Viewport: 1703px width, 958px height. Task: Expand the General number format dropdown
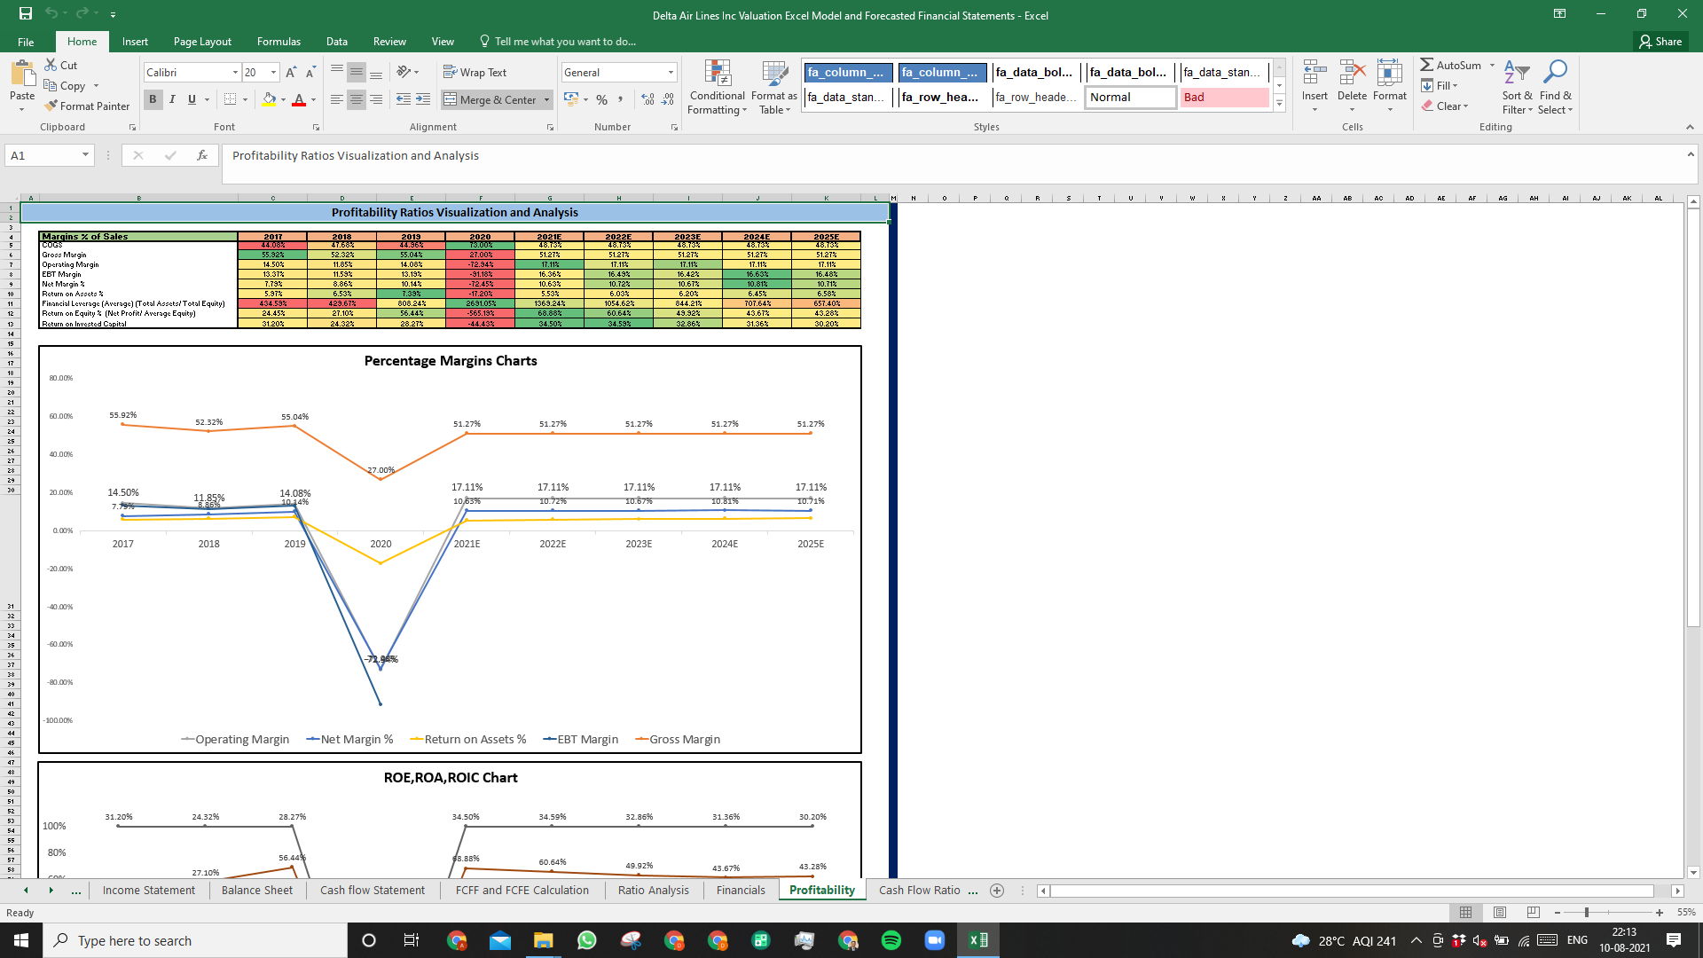click(671, 72)
